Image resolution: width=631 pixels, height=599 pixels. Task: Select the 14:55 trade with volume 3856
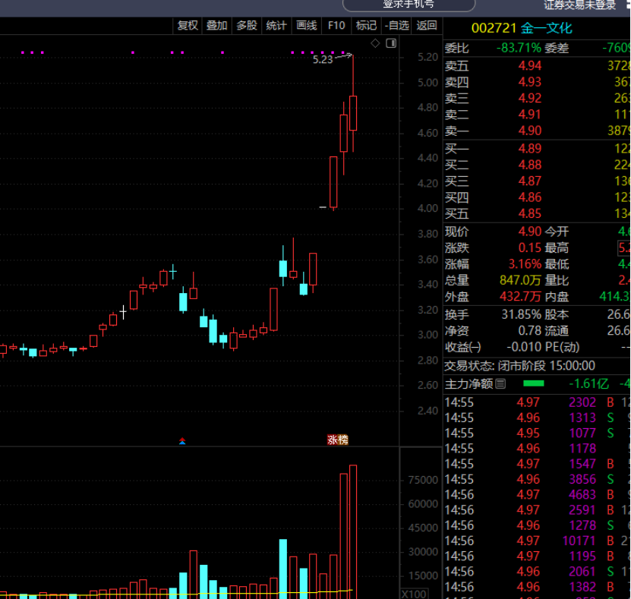click(538, 480)
